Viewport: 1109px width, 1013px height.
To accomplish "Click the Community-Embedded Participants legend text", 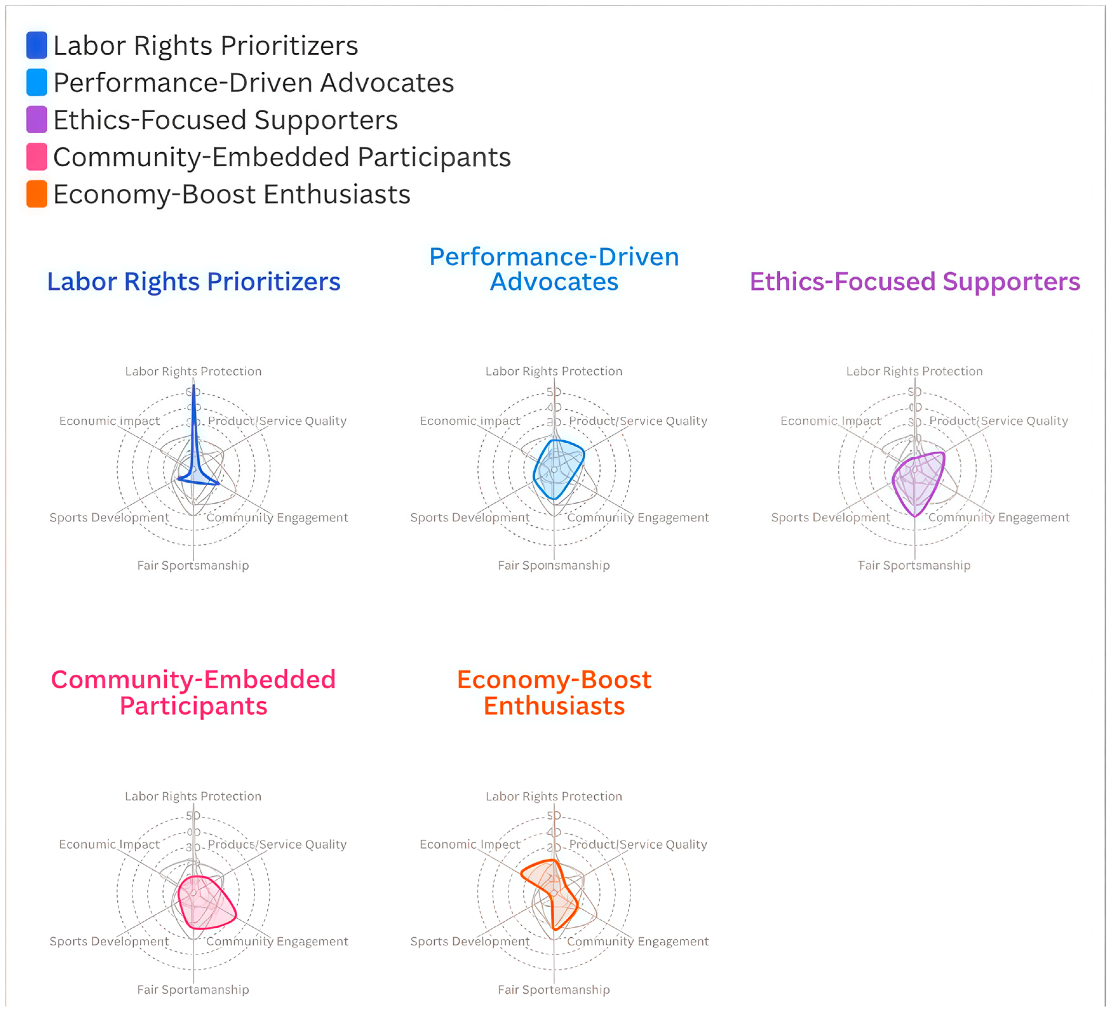I will pos(282,157).
